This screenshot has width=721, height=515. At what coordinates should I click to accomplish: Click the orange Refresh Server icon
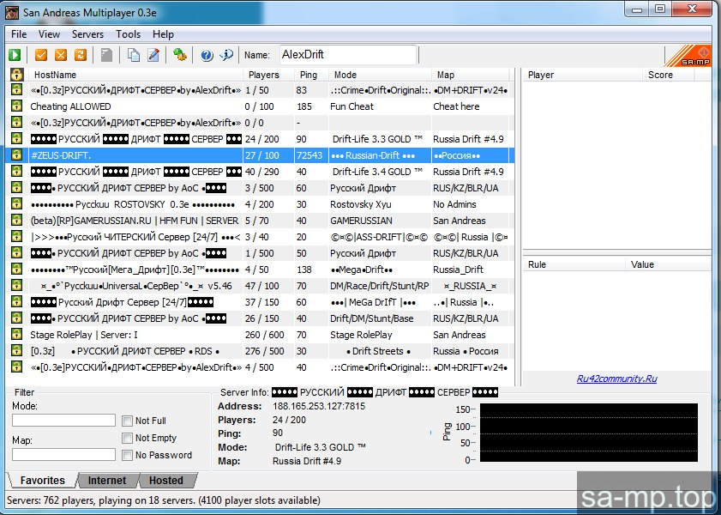(x=81, y=55)
